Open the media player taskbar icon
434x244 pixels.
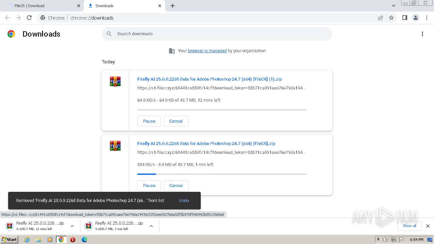click(50, 240)
